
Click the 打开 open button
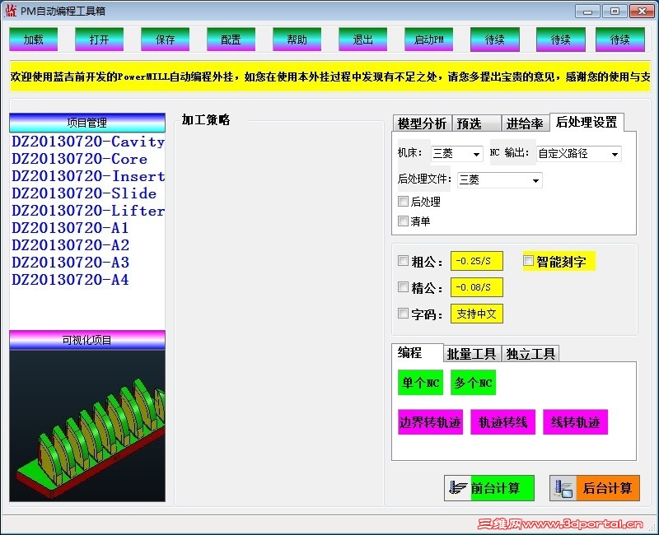pos(99,40)
